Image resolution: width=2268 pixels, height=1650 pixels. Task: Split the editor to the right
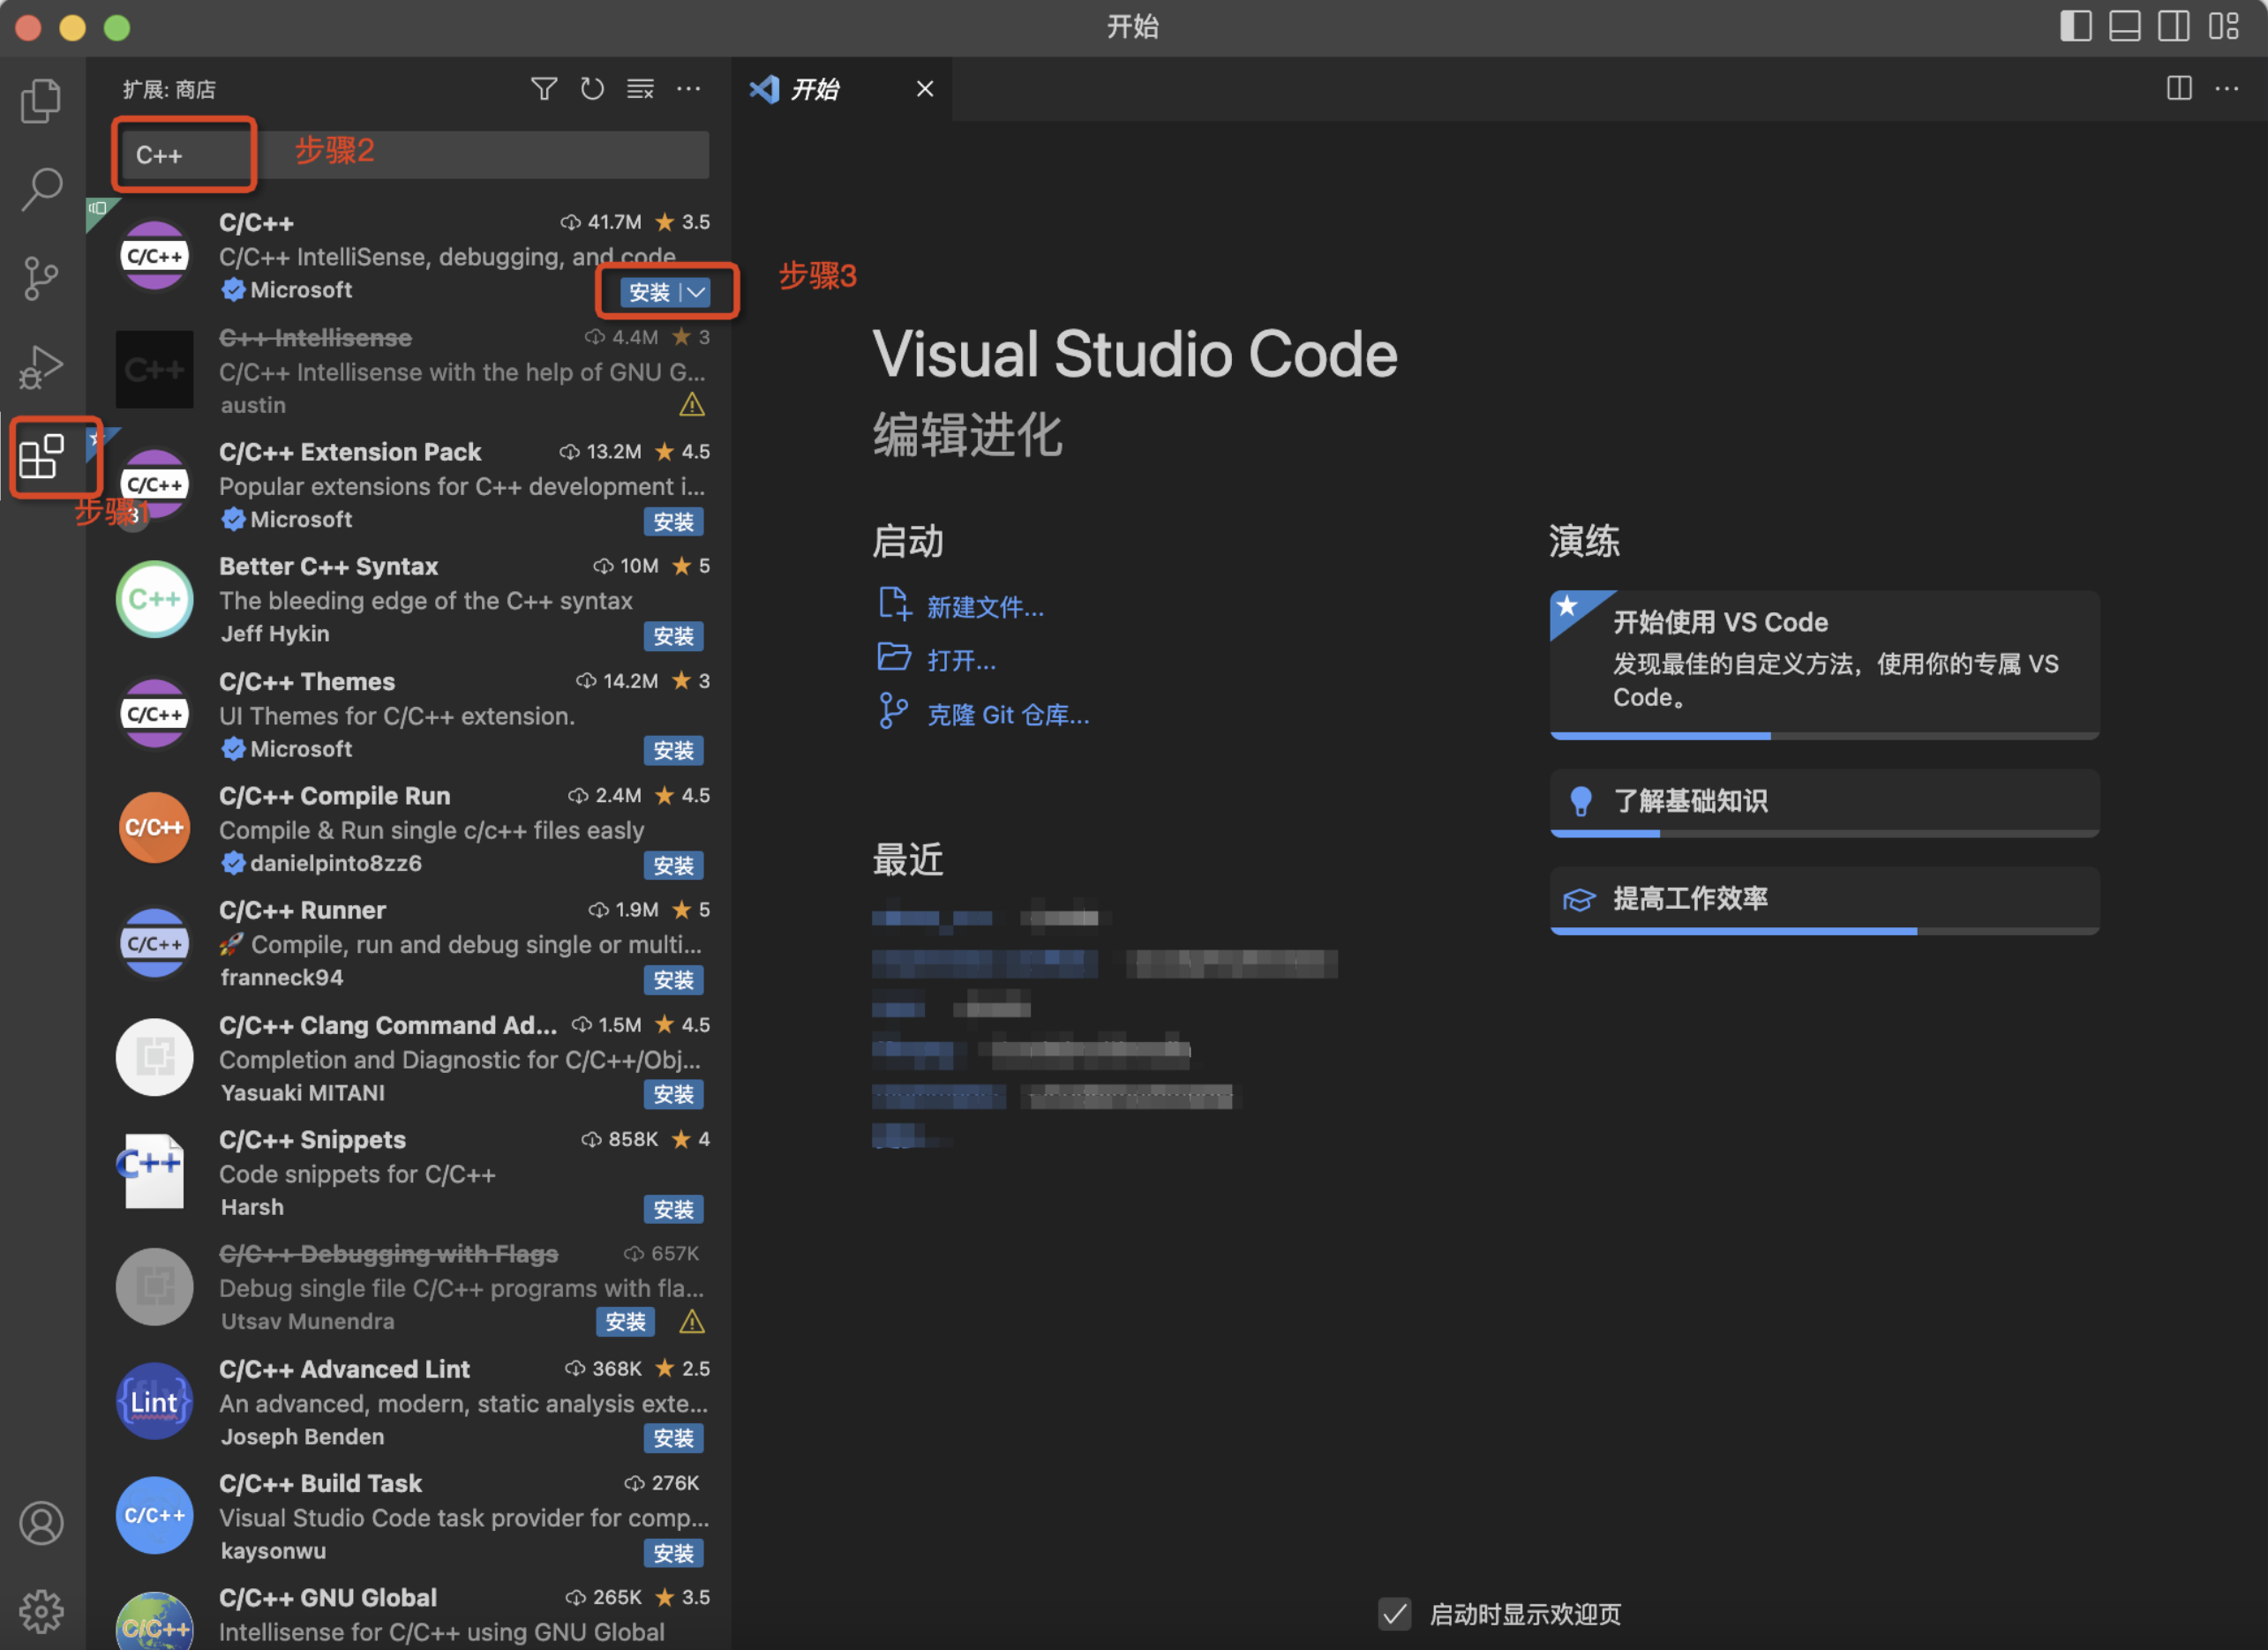[x=2179, y=88]
